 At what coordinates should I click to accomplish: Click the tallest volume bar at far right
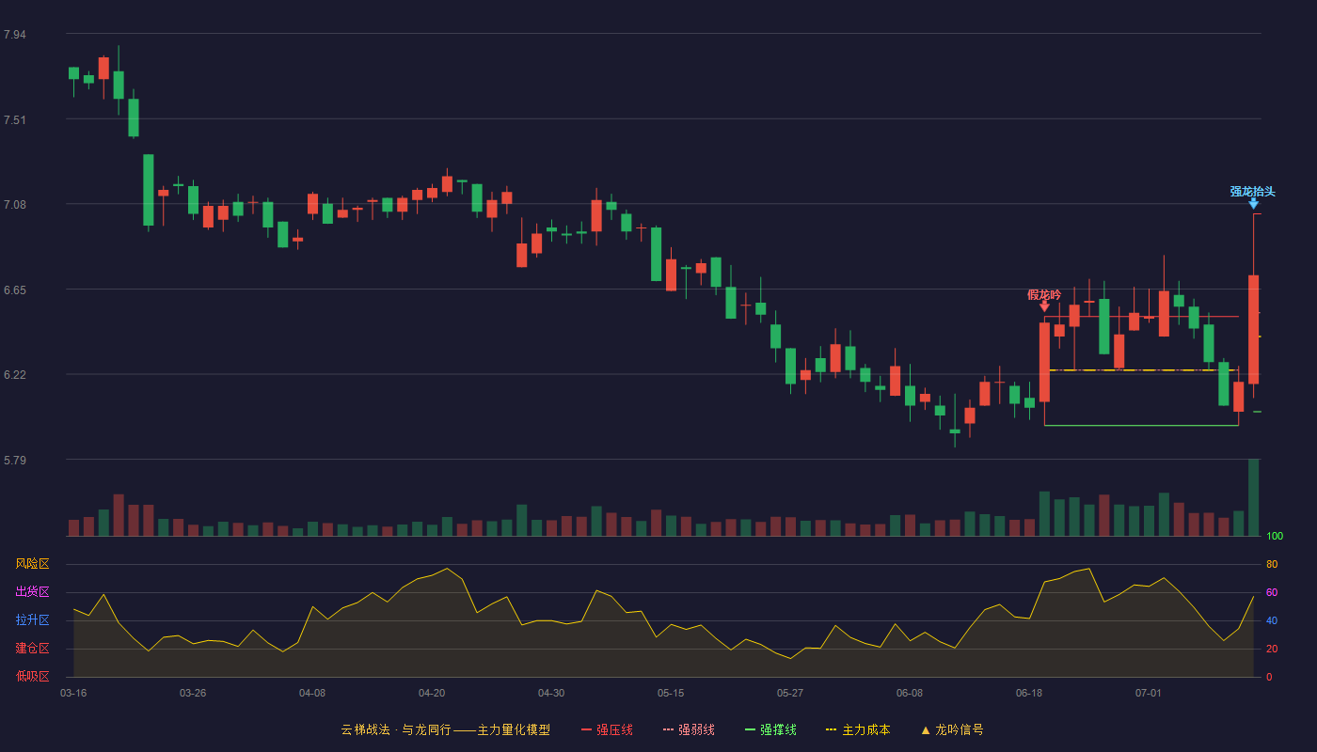click(1253, 497)
